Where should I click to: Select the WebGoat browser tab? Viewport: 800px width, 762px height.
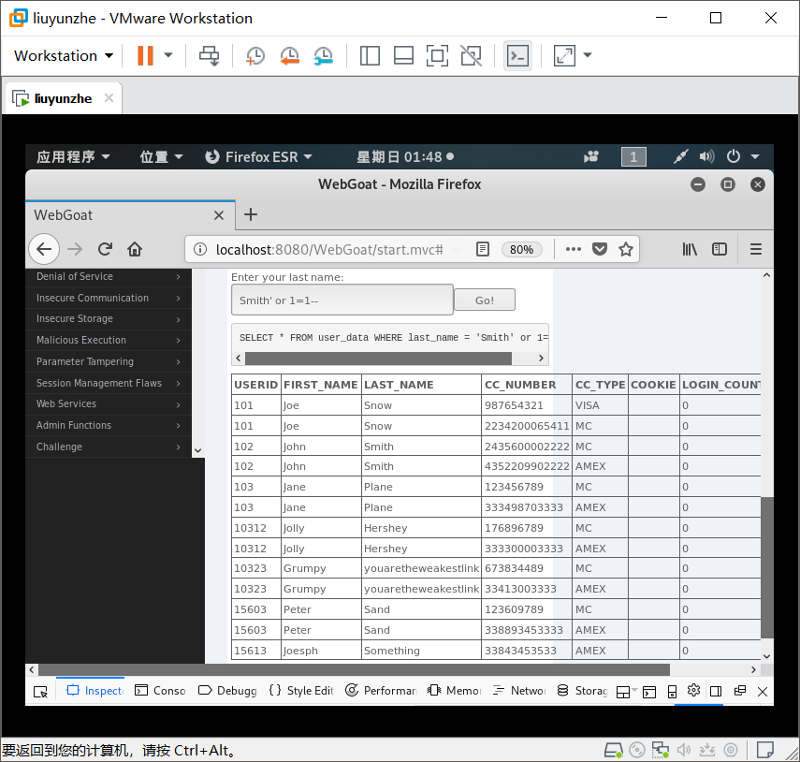point(130,215)
